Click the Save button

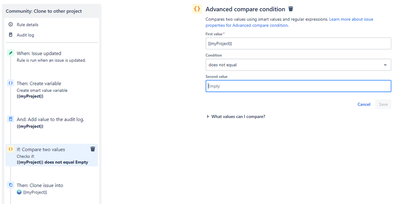coord(383,104)
